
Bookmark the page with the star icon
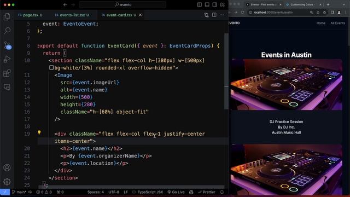click(x=324, y=13)
